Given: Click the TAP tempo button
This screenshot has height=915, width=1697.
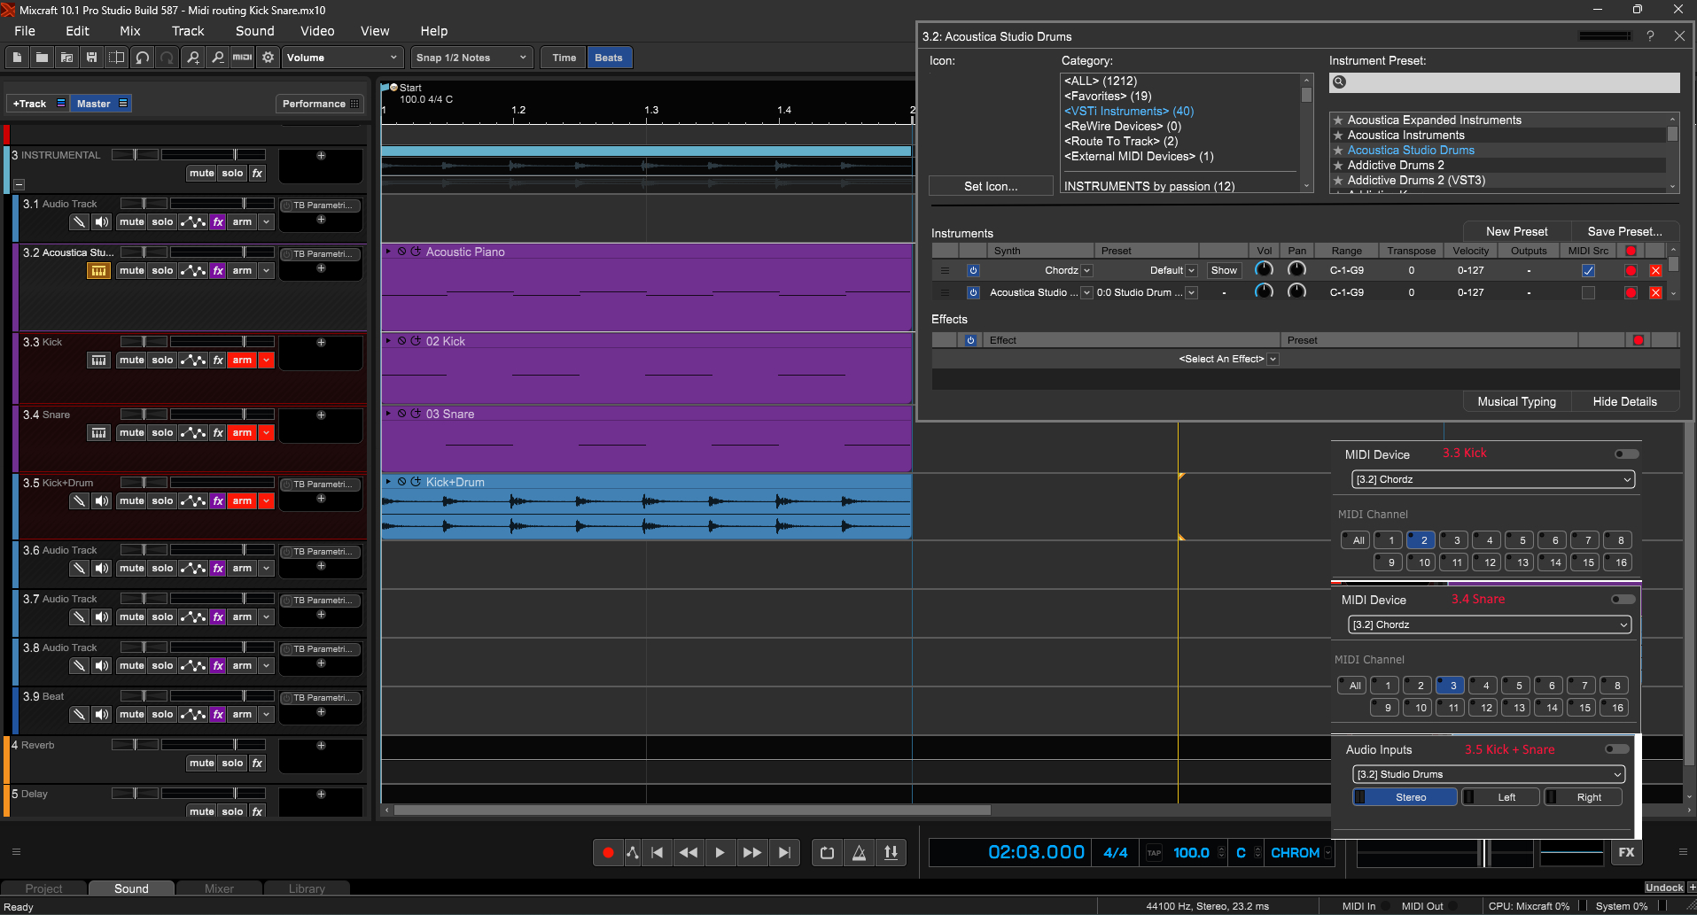Looking at the screenshot, I should (x=1154, y=853).
